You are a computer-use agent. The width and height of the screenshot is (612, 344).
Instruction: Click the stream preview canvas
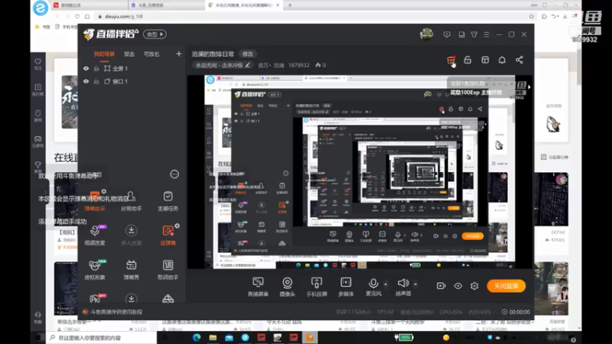click(x=360, y=171)
